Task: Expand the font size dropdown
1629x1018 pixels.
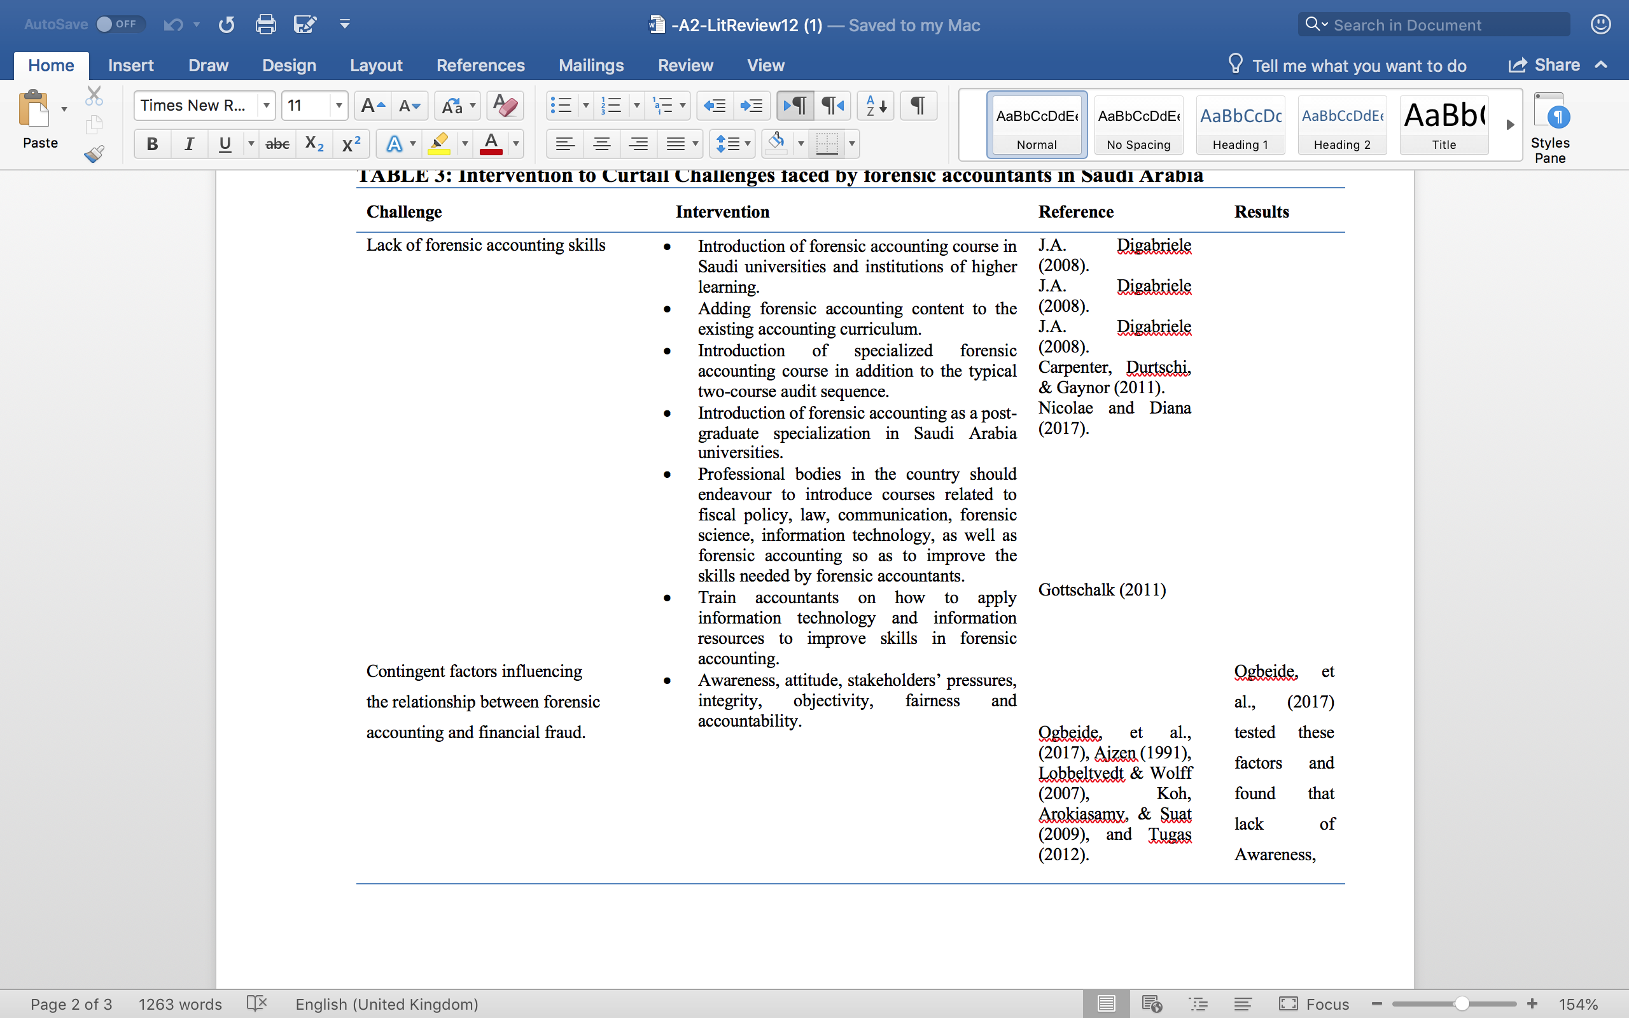Action: pos(339,106)
